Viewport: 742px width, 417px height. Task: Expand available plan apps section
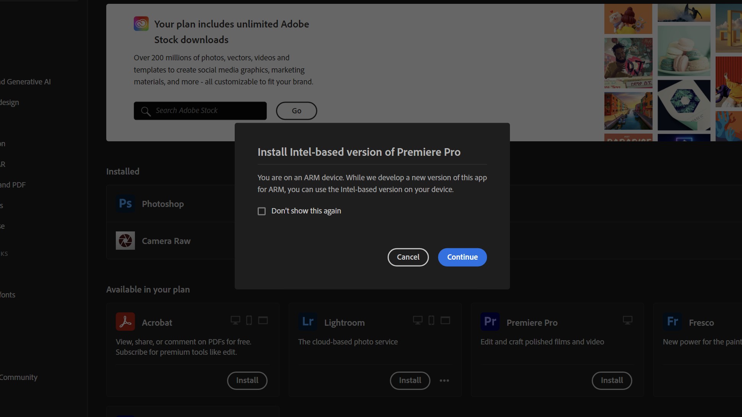148,289
